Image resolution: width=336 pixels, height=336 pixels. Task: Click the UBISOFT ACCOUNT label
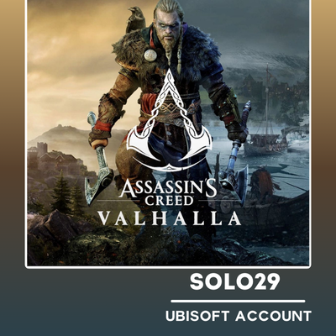(x=239, y=316)
